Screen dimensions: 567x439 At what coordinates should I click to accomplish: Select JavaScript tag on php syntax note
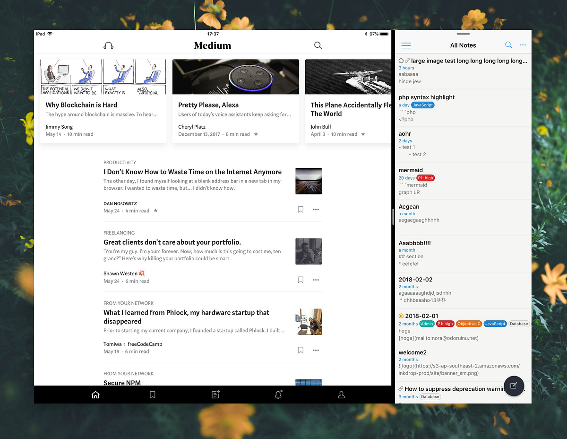point(422,105)
